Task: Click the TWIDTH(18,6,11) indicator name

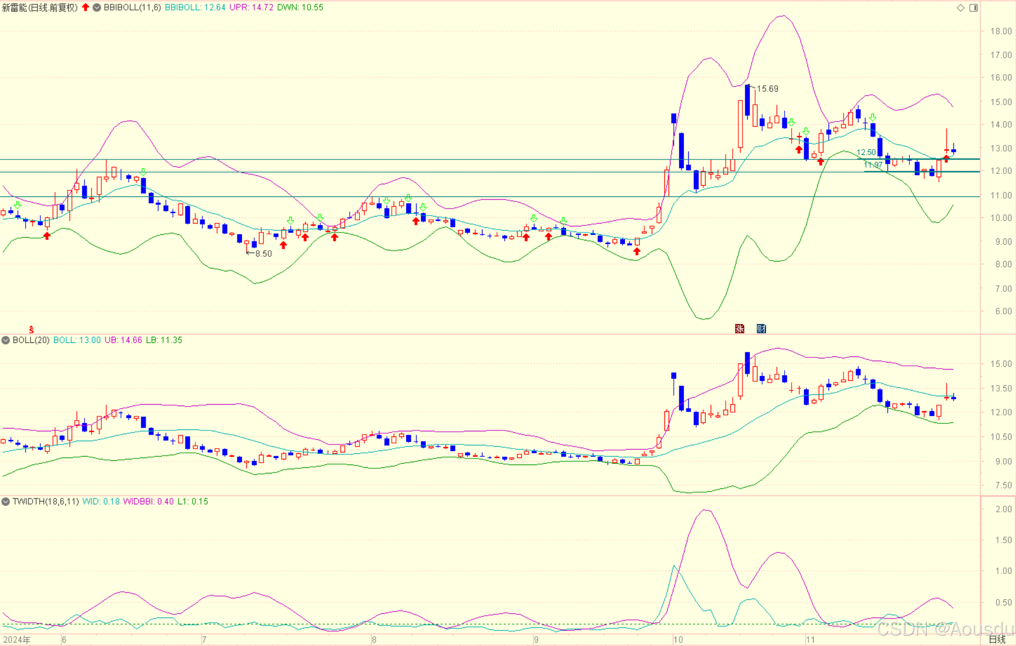Action: coord(45,501)
